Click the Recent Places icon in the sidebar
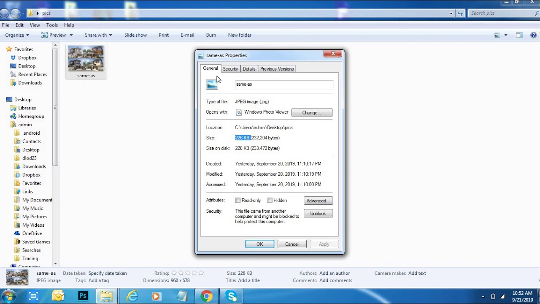 coord(13,75)
